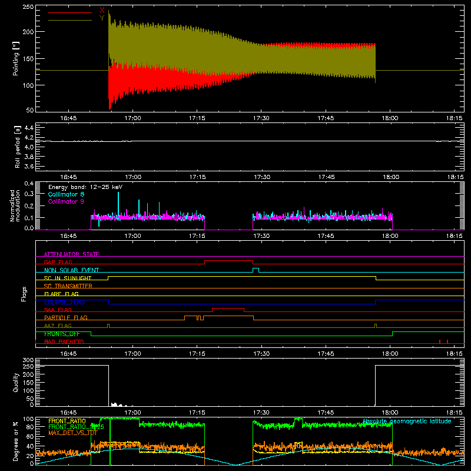
Task: Select the olive 'Y' legend letter
Action: [102, 18]
